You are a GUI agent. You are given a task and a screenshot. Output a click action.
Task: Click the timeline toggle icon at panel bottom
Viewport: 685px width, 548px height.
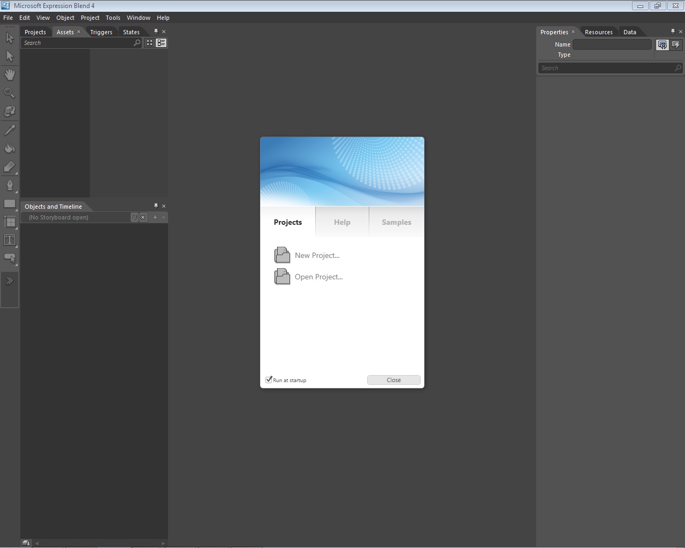click(x=26, y=543)
